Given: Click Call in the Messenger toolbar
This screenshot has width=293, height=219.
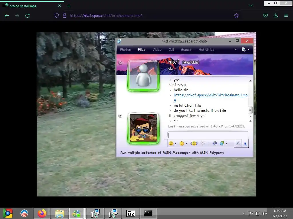Looking at the screenshot, I should tap(171, 50).
